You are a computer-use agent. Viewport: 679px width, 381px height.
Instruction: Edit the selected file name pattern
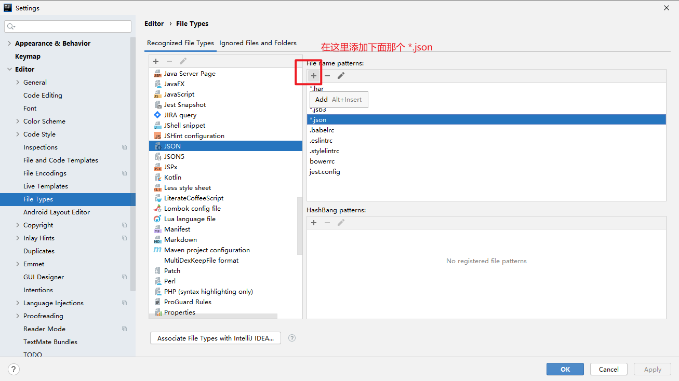pyautogui.click(x=341, y=76)
